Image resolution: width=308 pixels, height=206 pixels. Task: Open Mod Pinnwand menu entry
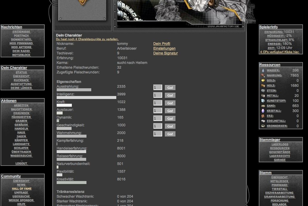(21, 43)
